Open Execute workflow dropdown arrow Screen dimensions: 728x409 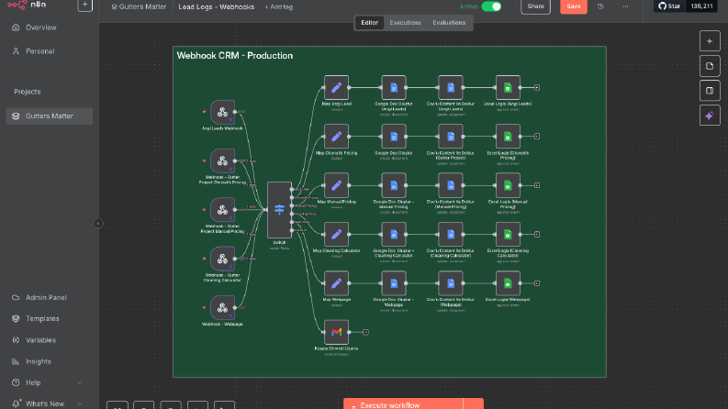tap(473, 404)
